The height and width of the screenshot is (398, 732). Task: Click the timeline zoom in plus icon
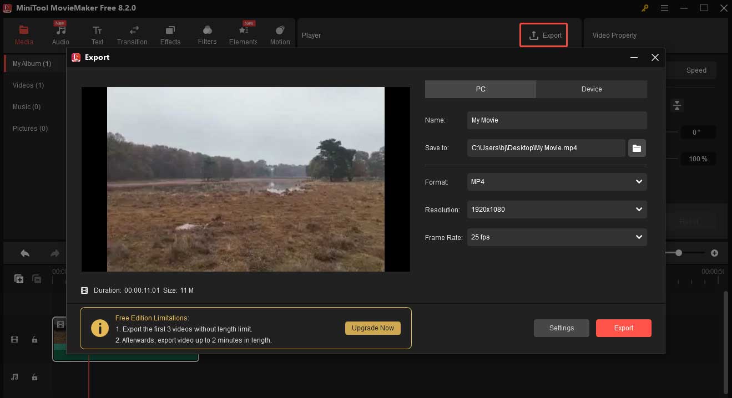[x=715, y=253]
